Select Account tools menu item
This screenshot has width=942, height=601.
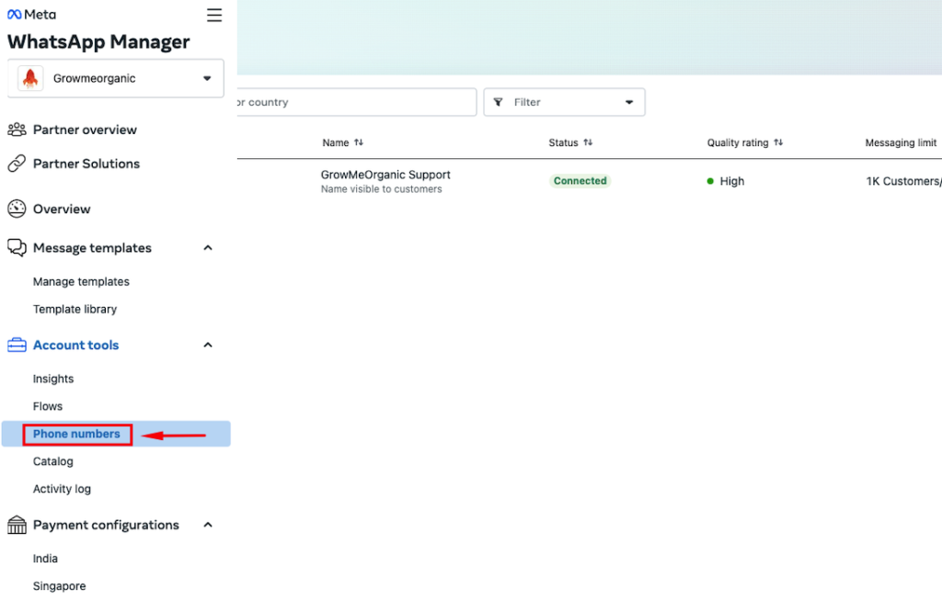pos(75,346)
